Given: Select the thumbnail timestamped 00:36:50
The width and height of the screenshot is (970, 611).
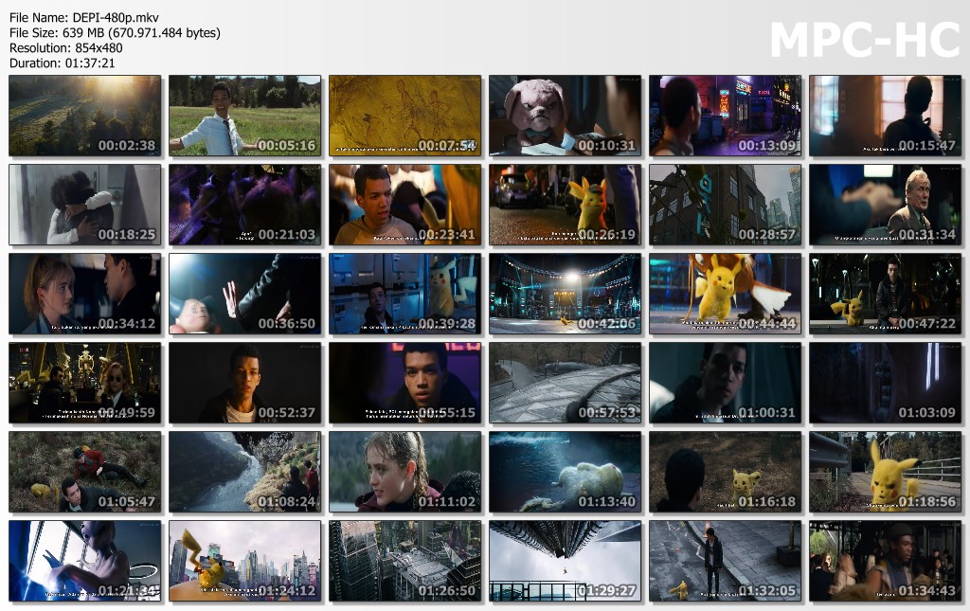Looking at the screenshot, I should coord(245,294).
